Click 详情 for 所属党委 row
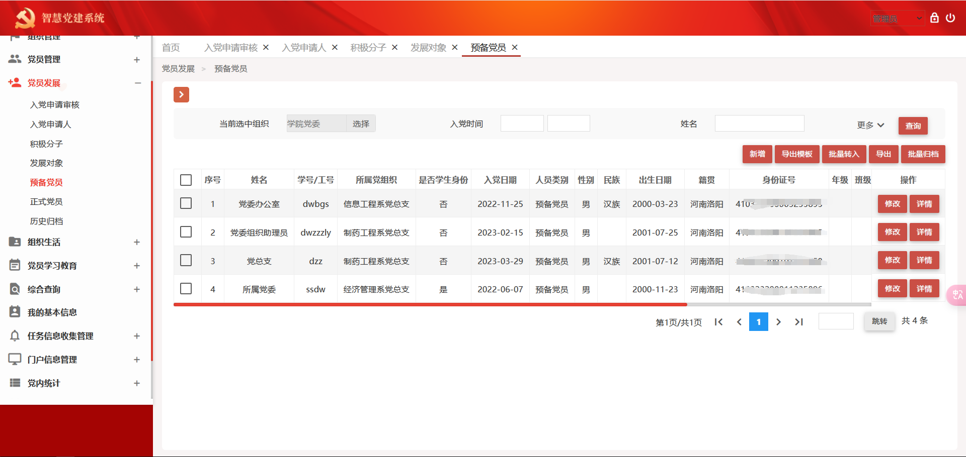Screen dimensions: 966x457 point(924,288)
